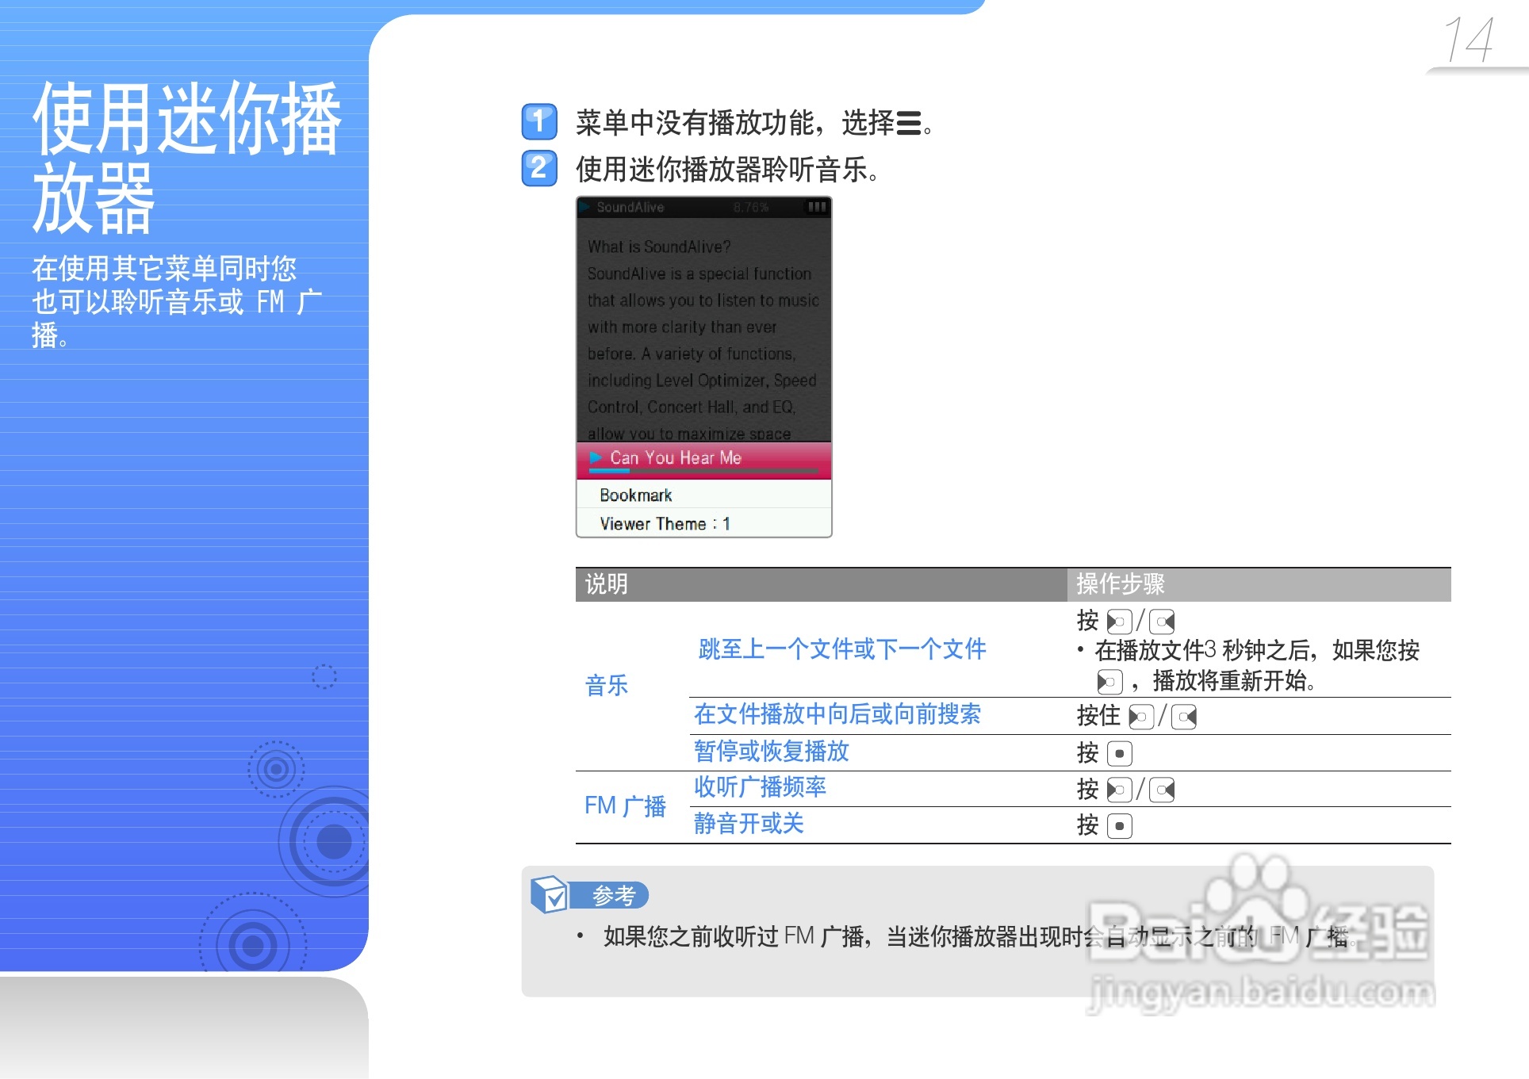This screenshot has height=1079, width=1529.
Task: Click the mini player progress bar
Action: pyautogui.click(x=703, y=471)
